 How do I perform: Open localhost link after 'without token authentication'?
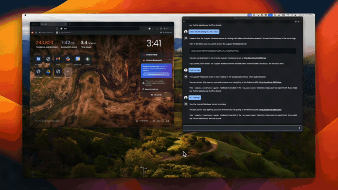click(270, 82)
